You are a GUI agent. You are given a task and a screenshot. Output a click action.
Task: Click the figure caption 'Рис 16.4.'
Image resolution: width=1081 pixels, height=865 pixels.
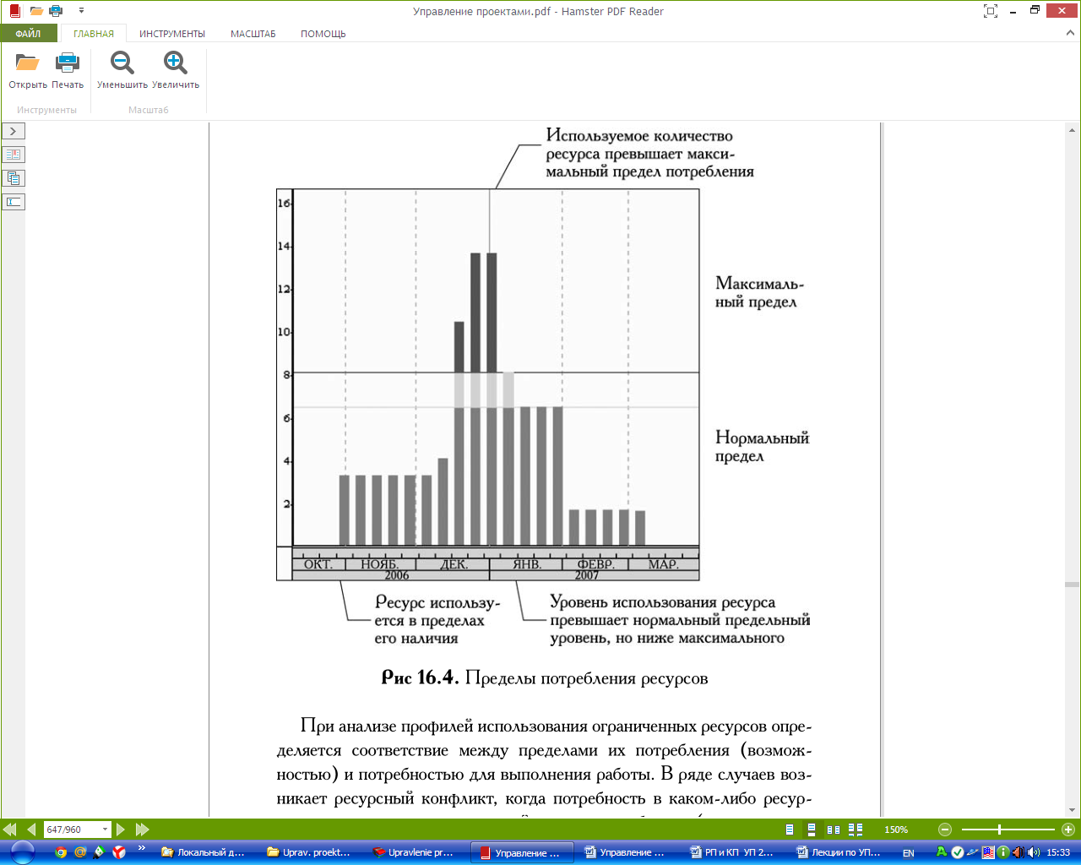point(420,677)
